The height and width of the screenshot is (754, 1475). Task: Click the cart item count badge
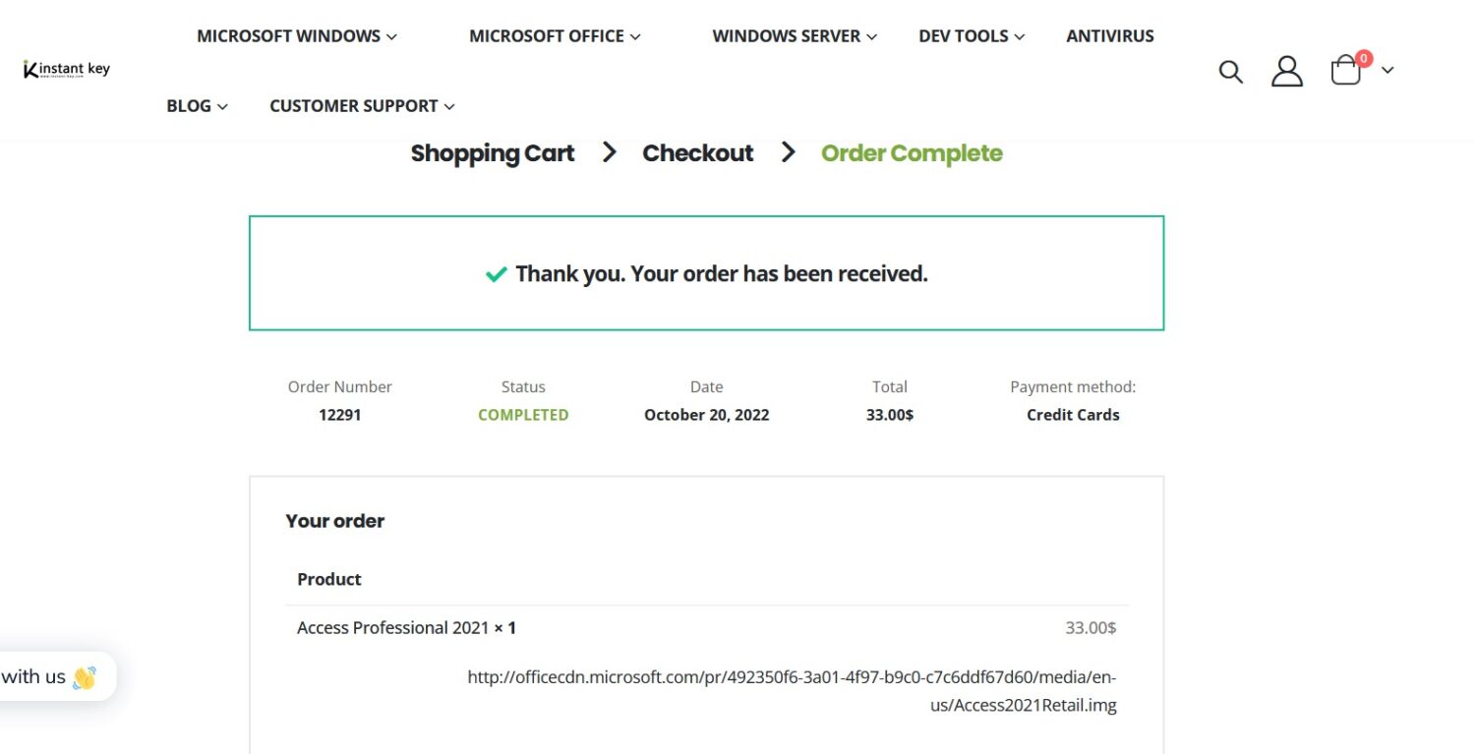[1364, 59]
